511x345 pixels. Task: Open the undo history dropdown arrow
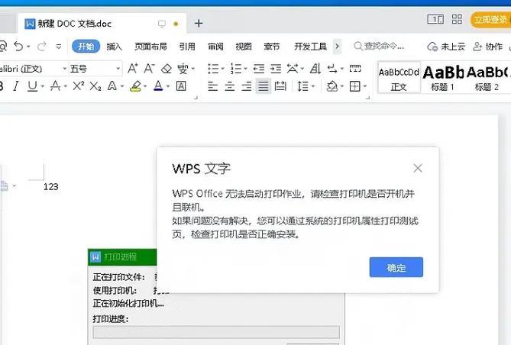(x=29, y=47)
